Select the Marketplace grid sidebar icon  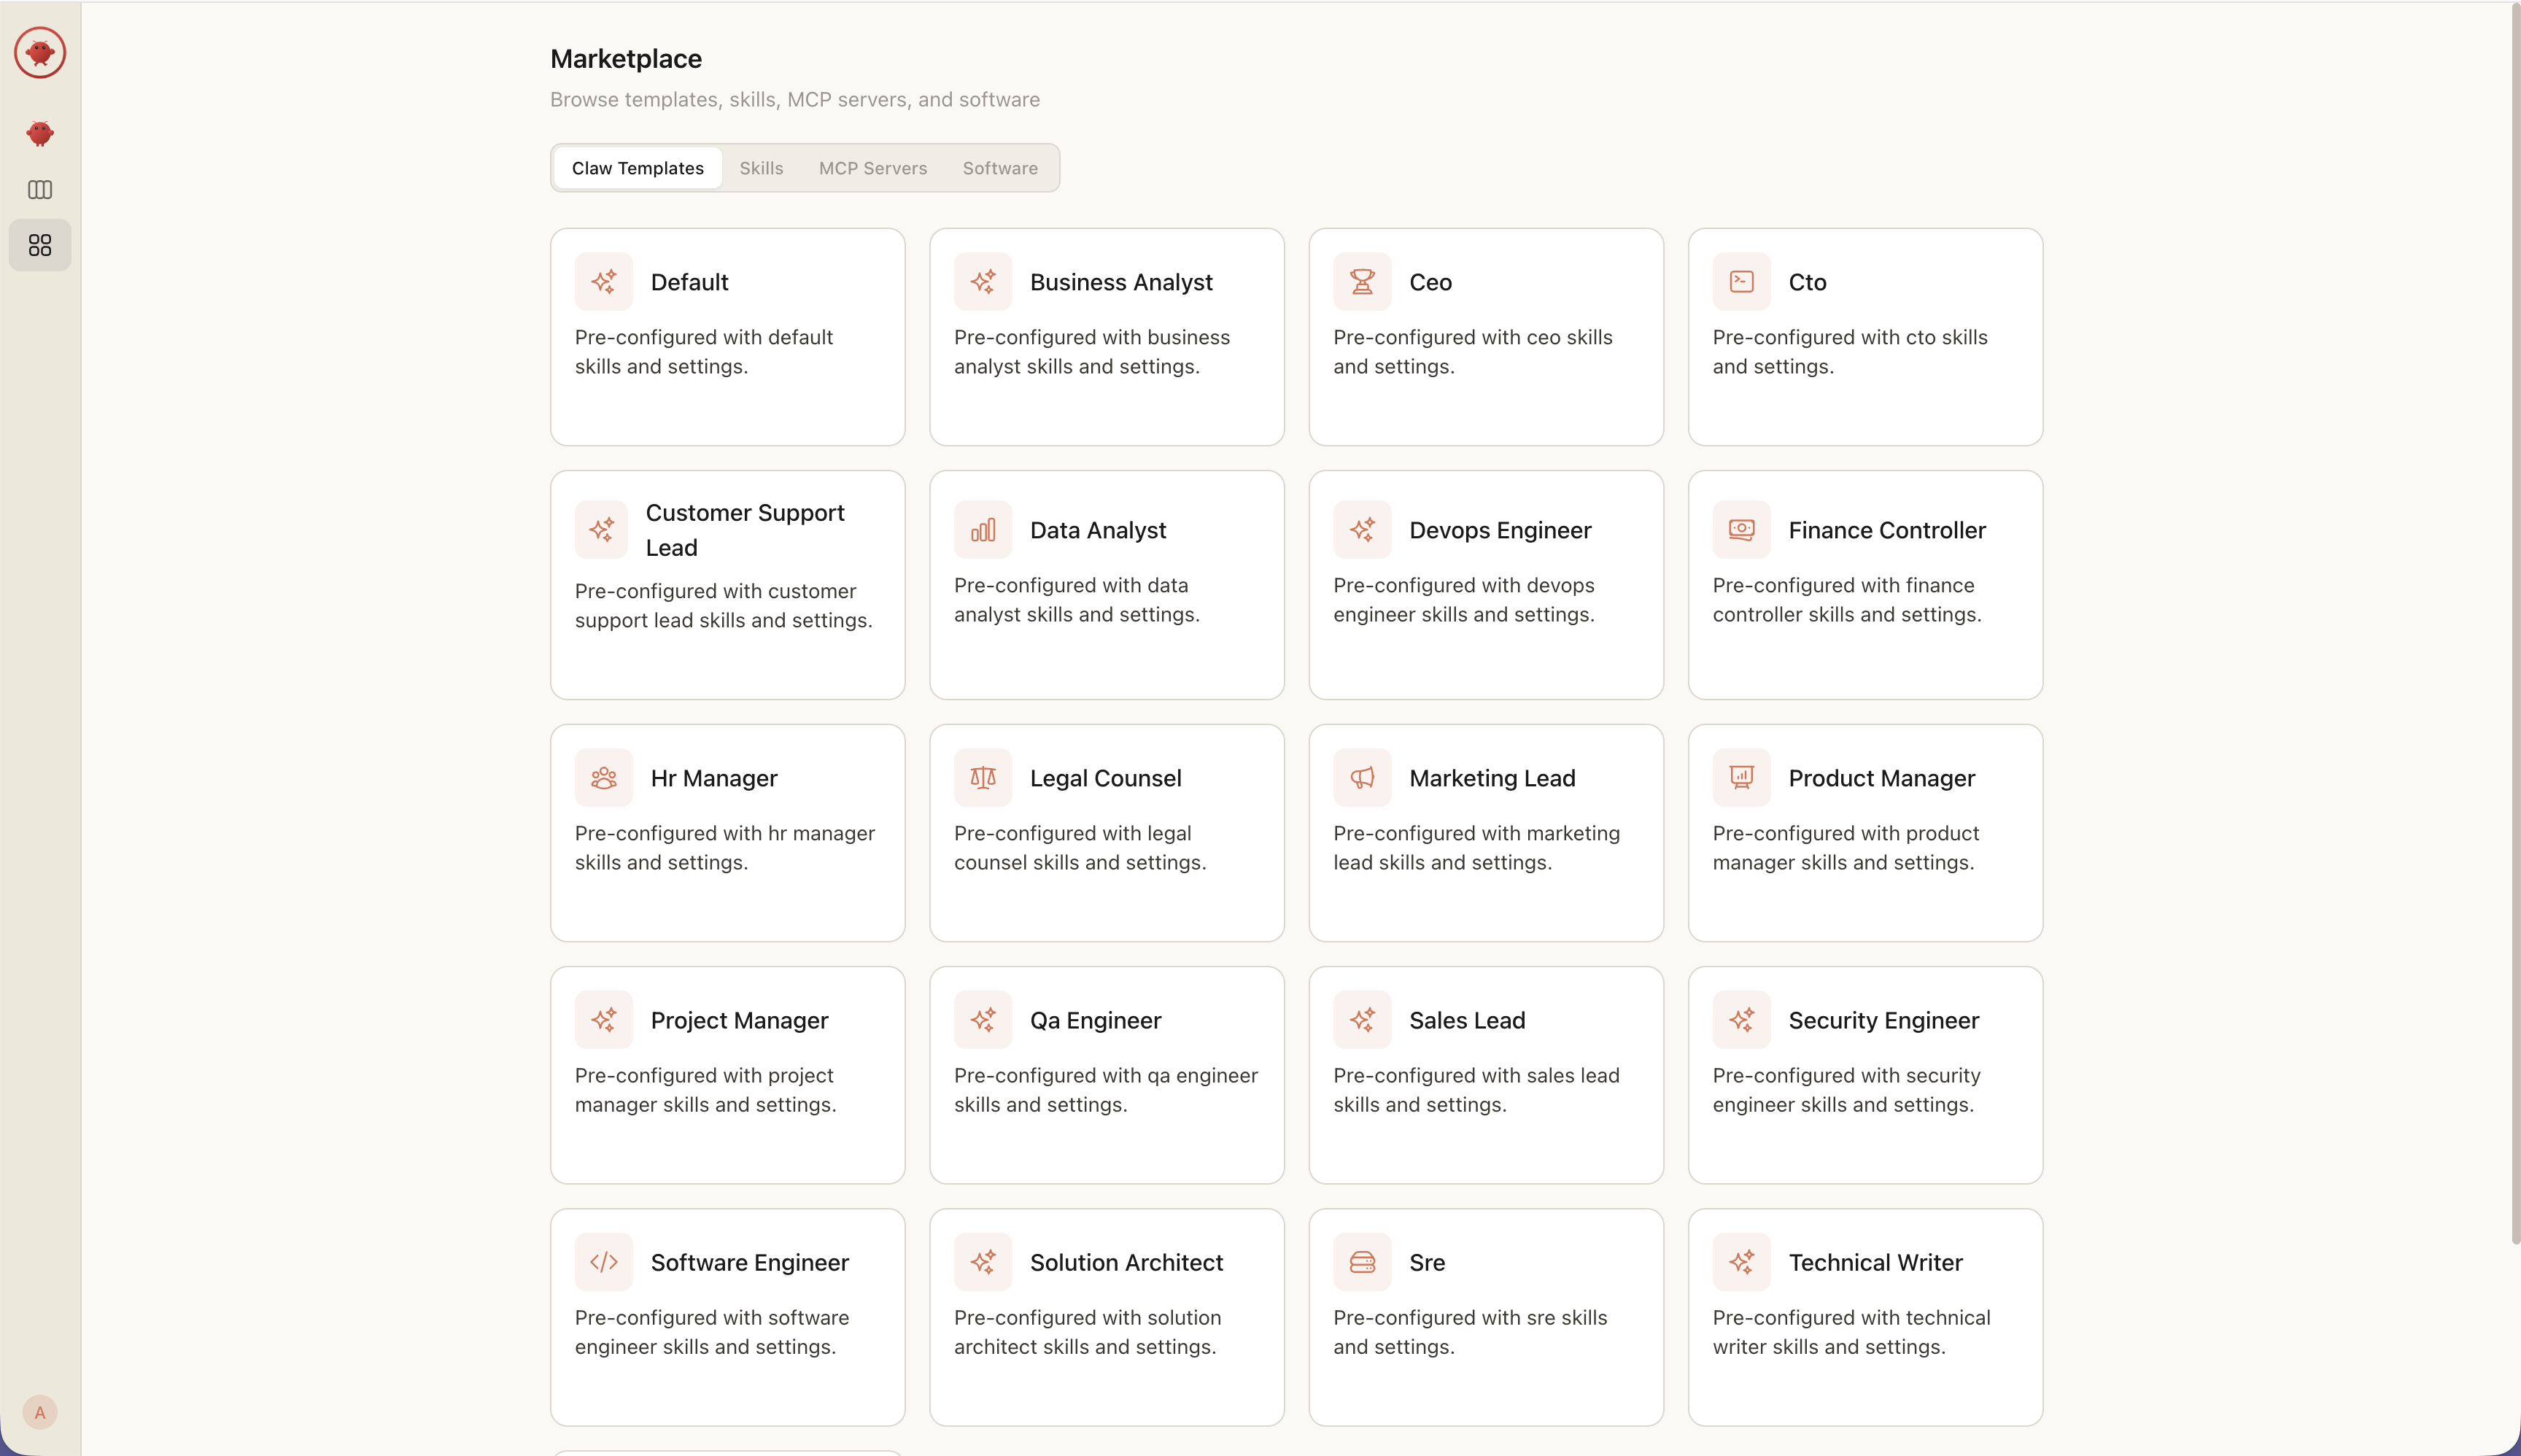(x=40, y=245)
